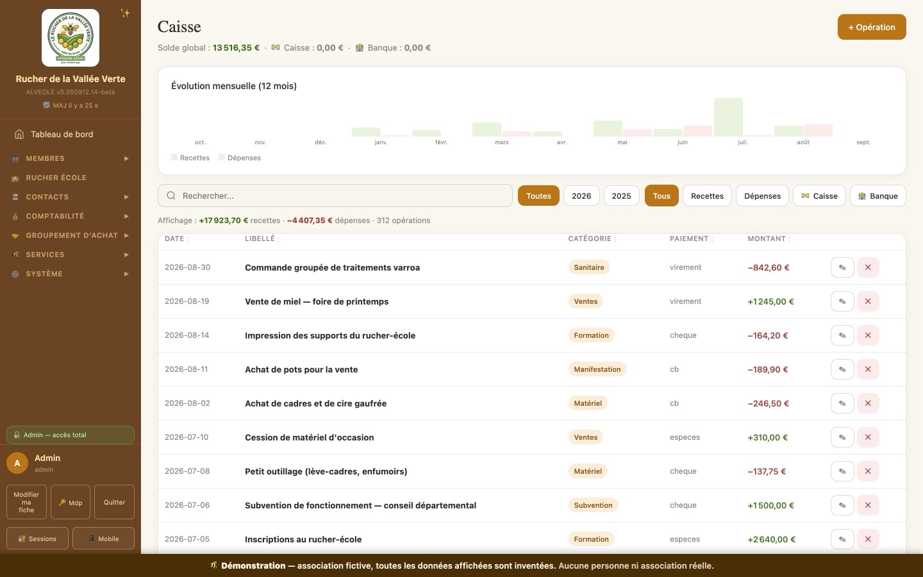923x577 pixels.
Task: Expand the Services sidebar section
Action: point(71,255)
